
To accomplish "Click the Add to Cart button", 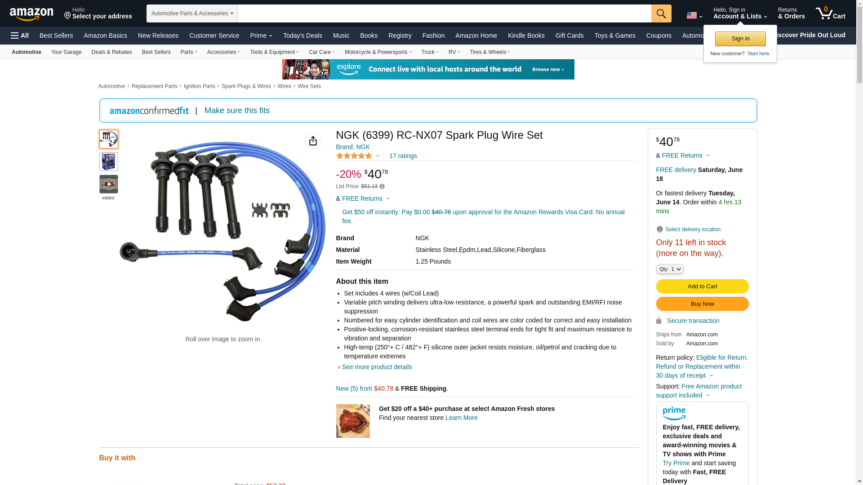I will click(x=702, y=287).
